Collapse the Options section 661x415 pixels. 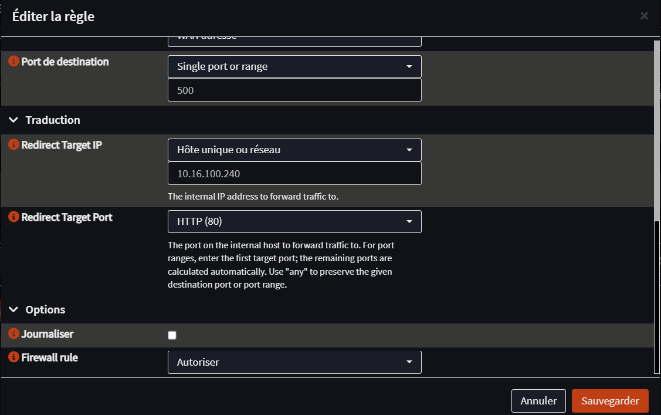pos(13,309)
